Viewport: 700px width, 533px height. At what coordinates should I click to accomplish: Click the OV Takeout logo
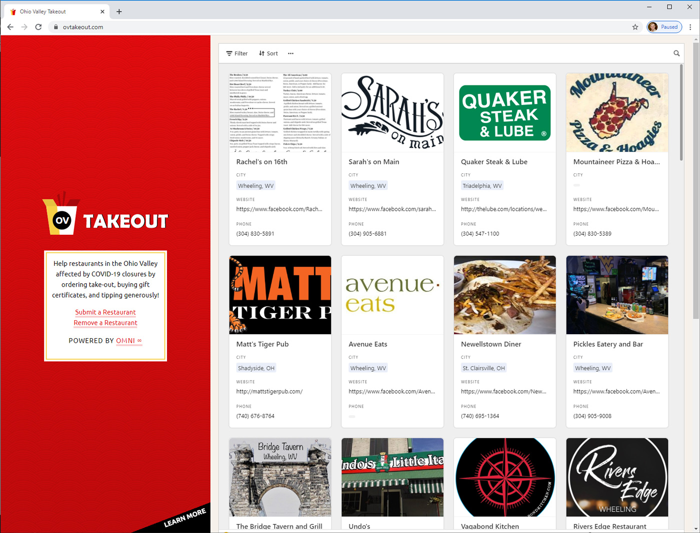point(105,214)
